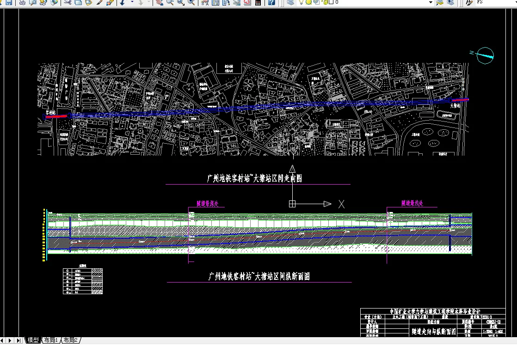Select the Pan hand tool
The height and width of the screenshot is (345, 517).
click(x=160, y=2)
